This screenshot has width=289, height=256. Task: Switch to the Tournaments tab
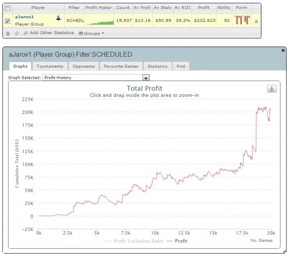[50, 66]
